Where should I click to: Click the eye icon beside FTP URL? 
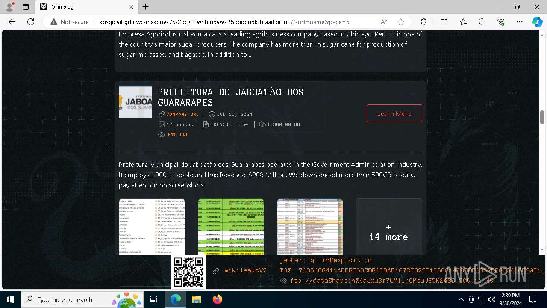click(x=162, y=135)
